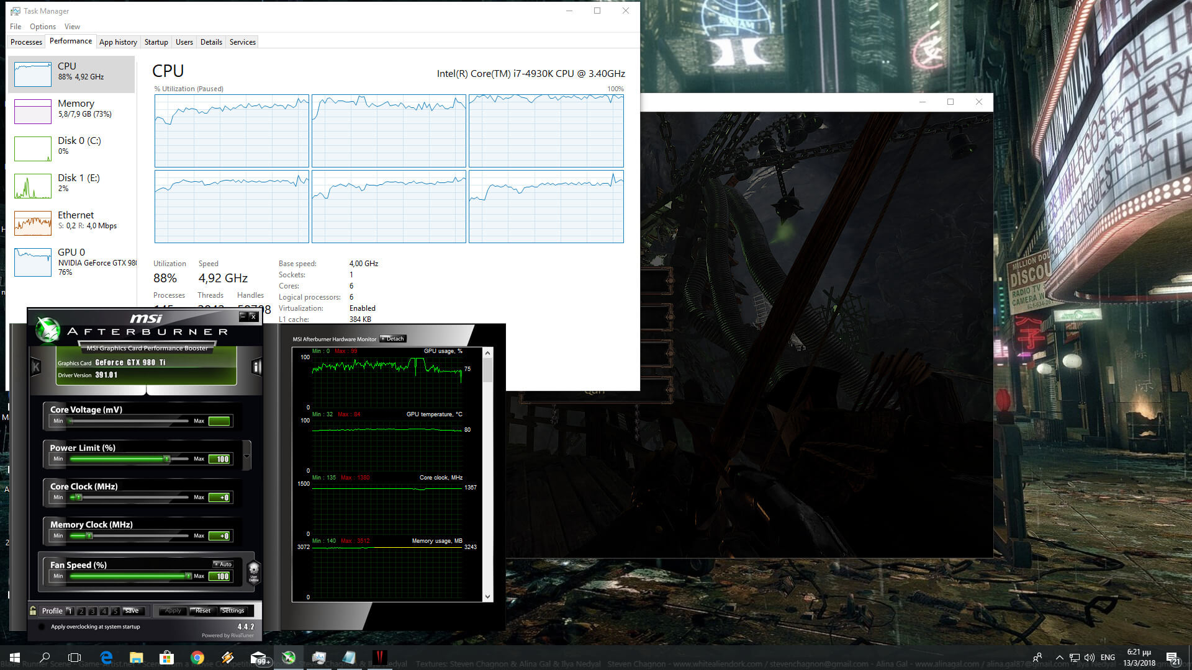Toggle Detach on hardware monitor
Screen dimensions: 1192x670
coord(393,339)
